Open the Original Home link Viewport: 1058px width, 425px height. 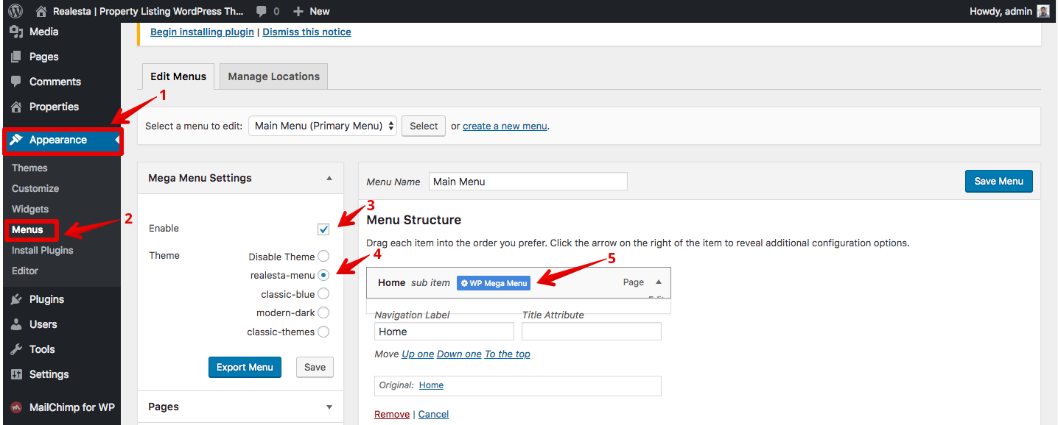pyautogui.click(x=431, y=385)
